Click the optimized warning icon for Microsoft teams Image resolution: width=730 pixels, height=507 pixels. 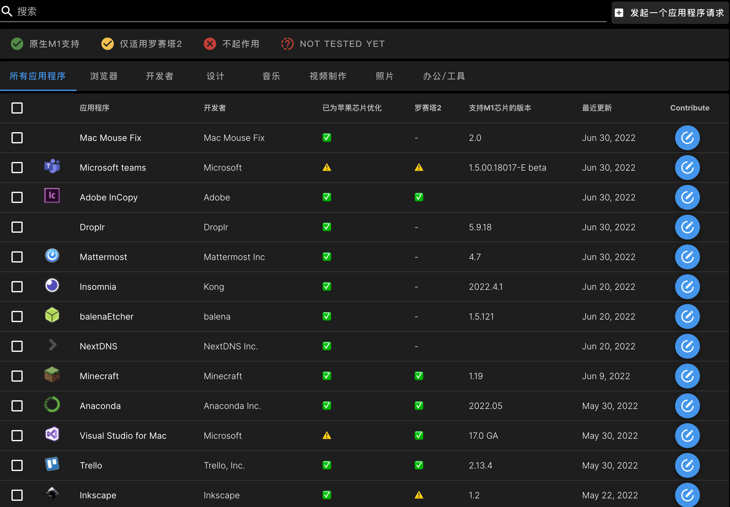[327, 168]
